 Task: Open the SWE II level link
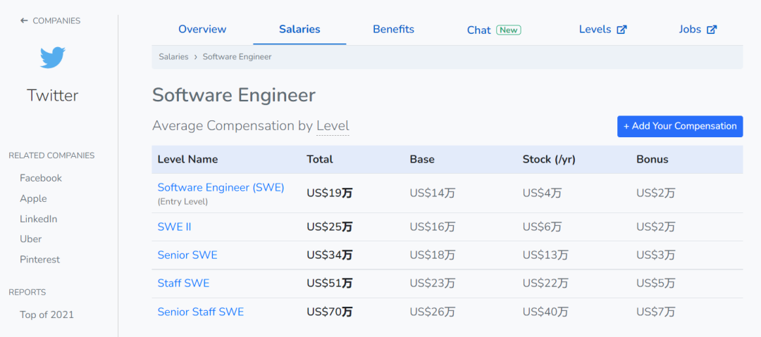click(x=174, y=227)
